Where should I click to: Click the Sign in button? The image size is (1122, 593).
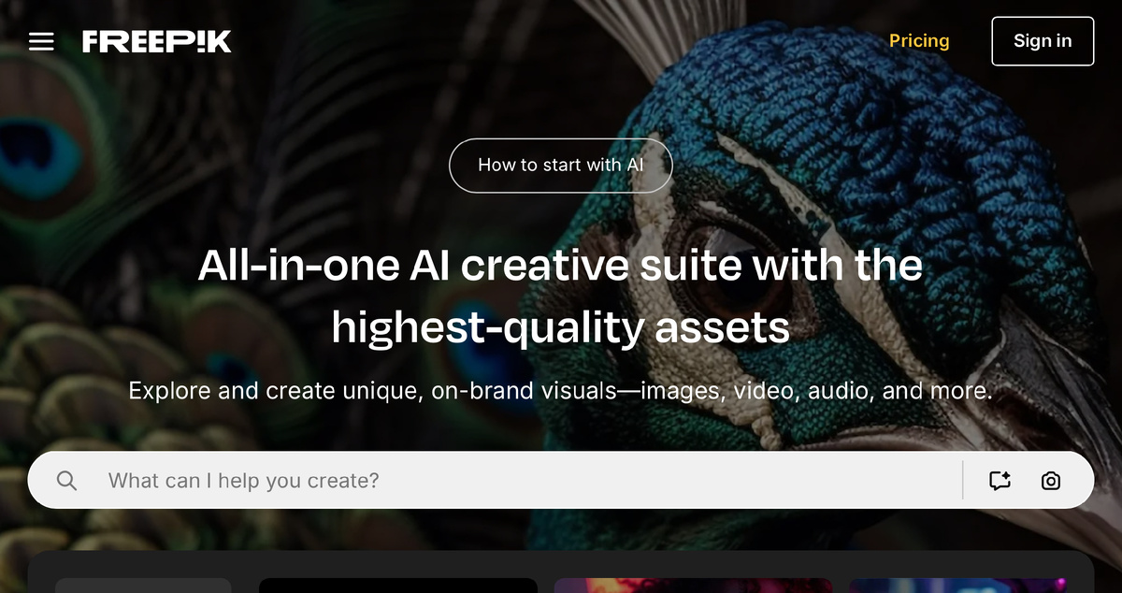1043,41
